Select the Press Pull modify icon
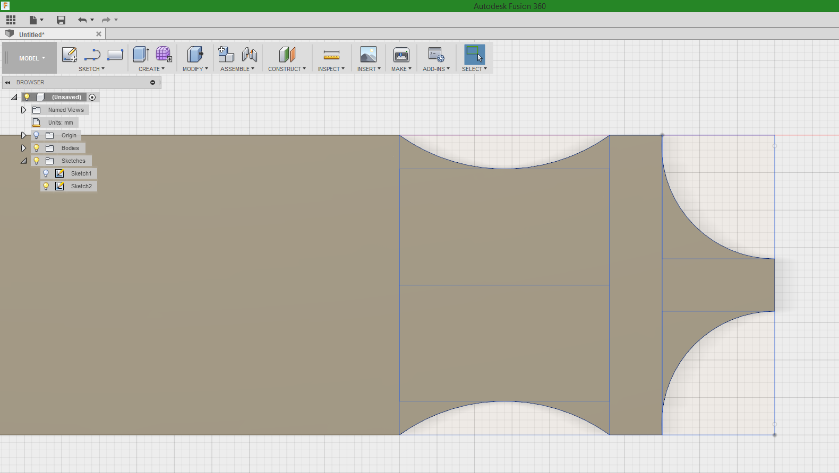Image resolution: width=839 pixels, height=473 pixels. [195, 54]
